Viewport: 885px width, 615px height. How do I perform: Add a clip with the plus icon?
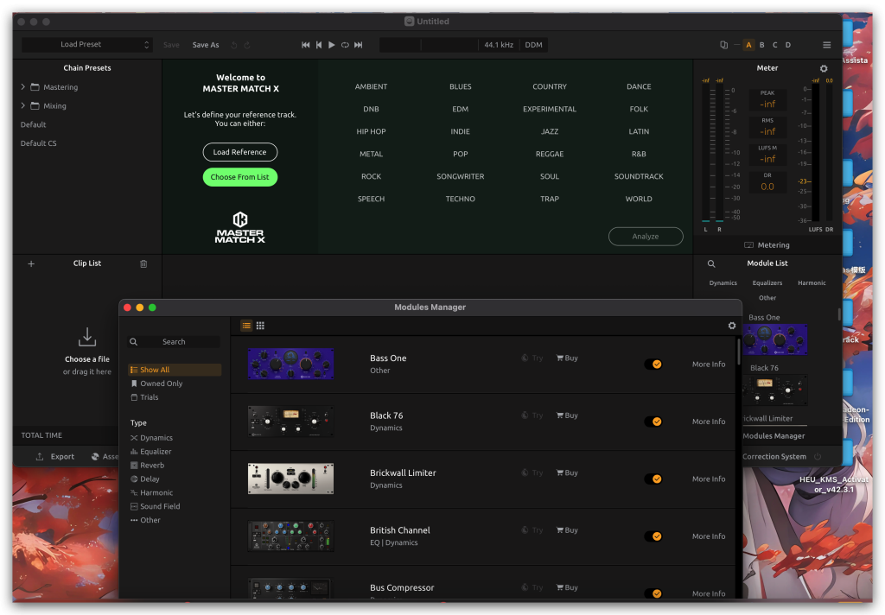31,263
